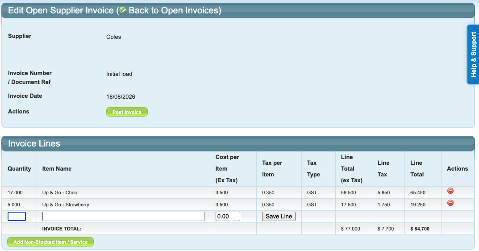This screenshot has height=251, width=479.
Task: Click the line total 19.250
Action: click(x=418, y=205)
